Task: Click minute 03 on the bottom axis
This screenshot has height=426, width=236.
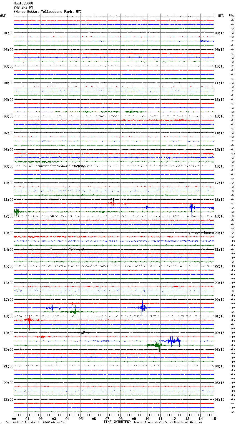Action: 54,419
